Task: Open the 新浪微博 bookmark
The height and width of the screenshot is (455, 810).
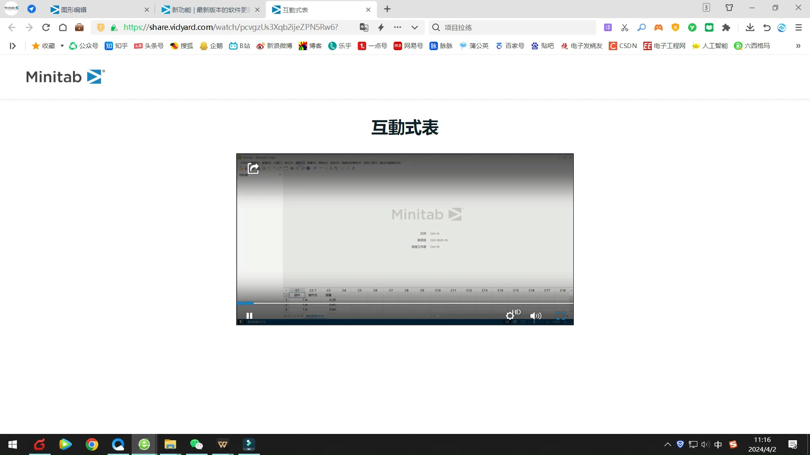Action: (274, 46)
